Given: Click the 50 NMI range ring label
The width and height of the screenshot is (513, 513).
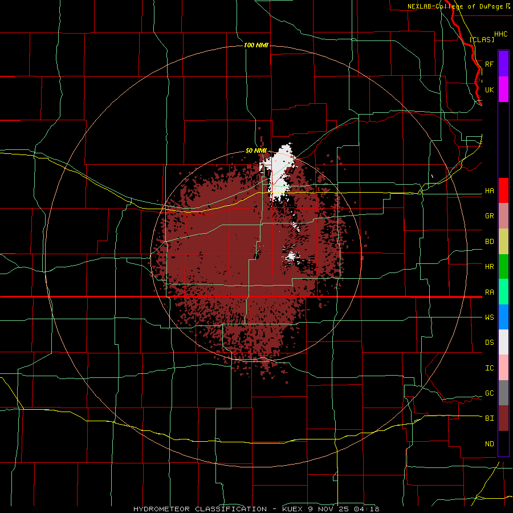Looking at the screenshot, I should (x=256, y=150).
